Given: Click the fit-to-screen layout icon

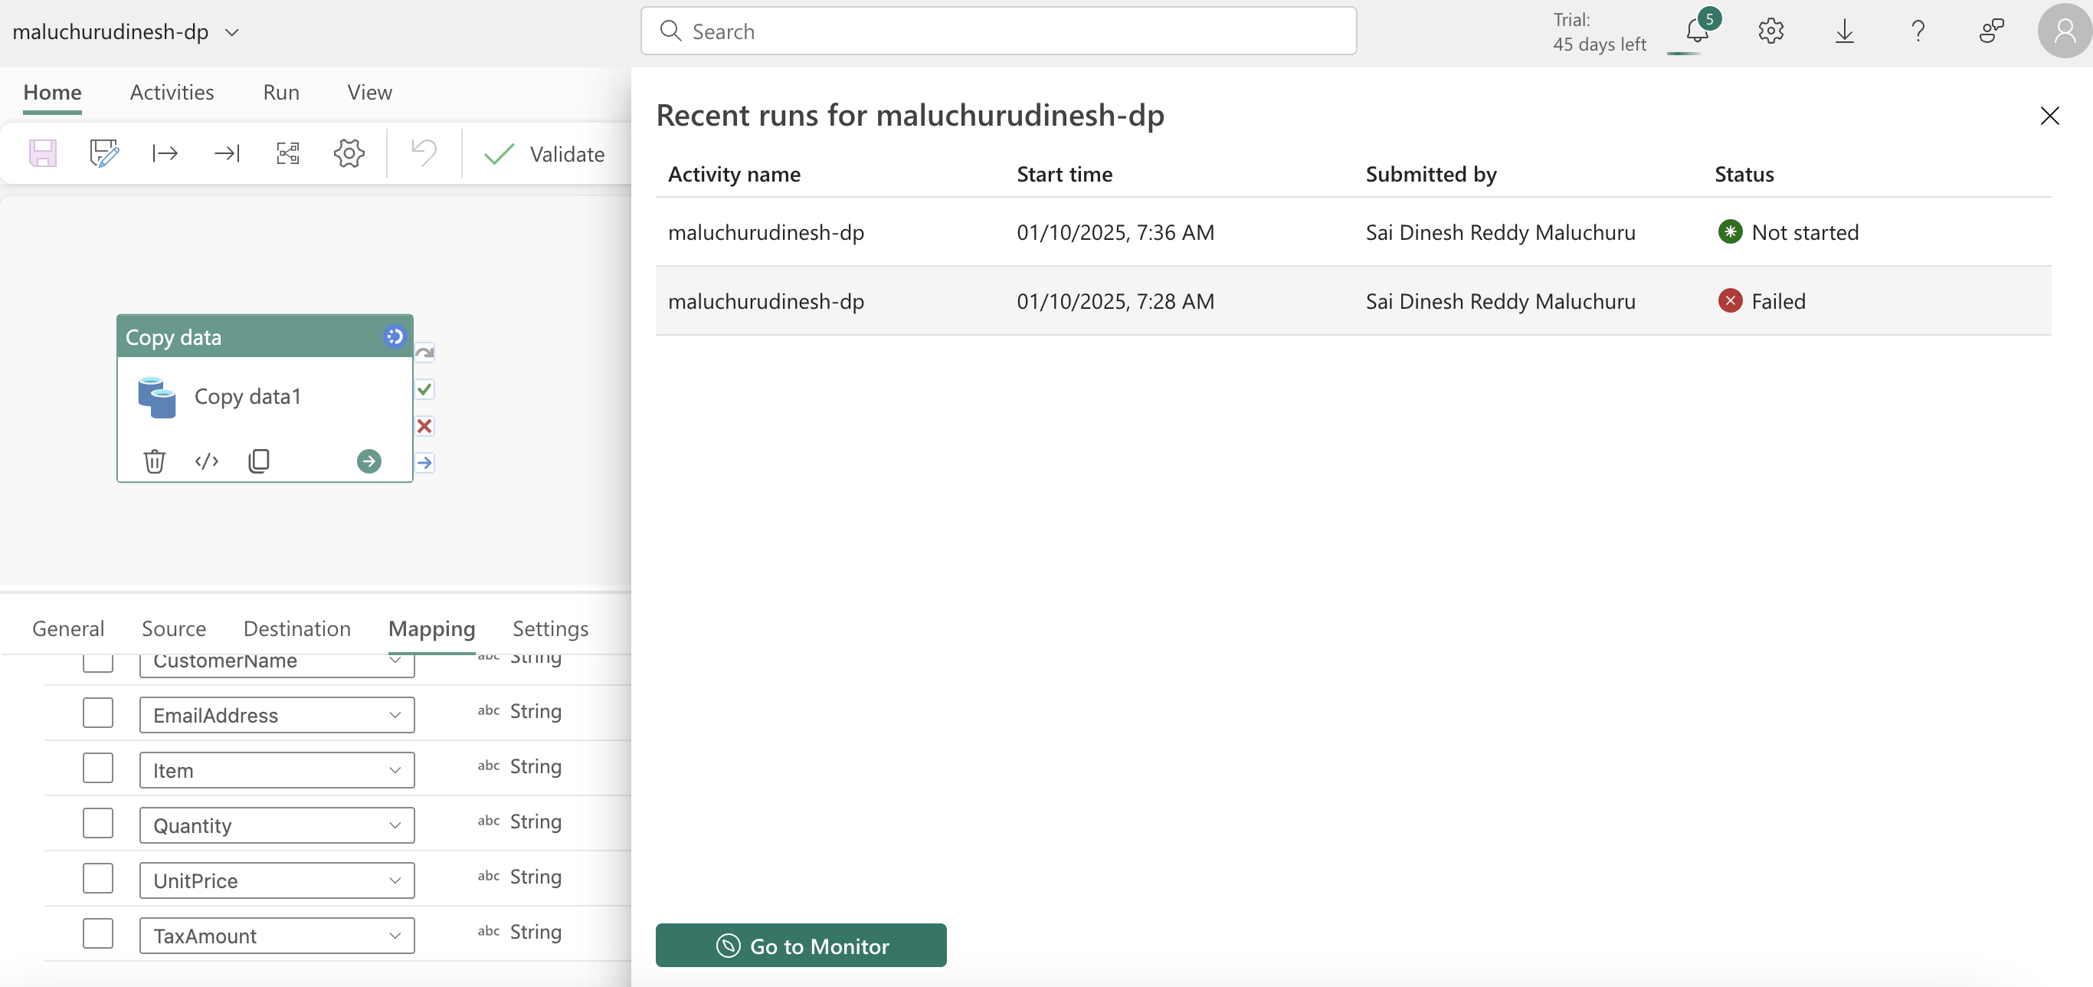Looking at the screenshot, I should coord(287,152).
